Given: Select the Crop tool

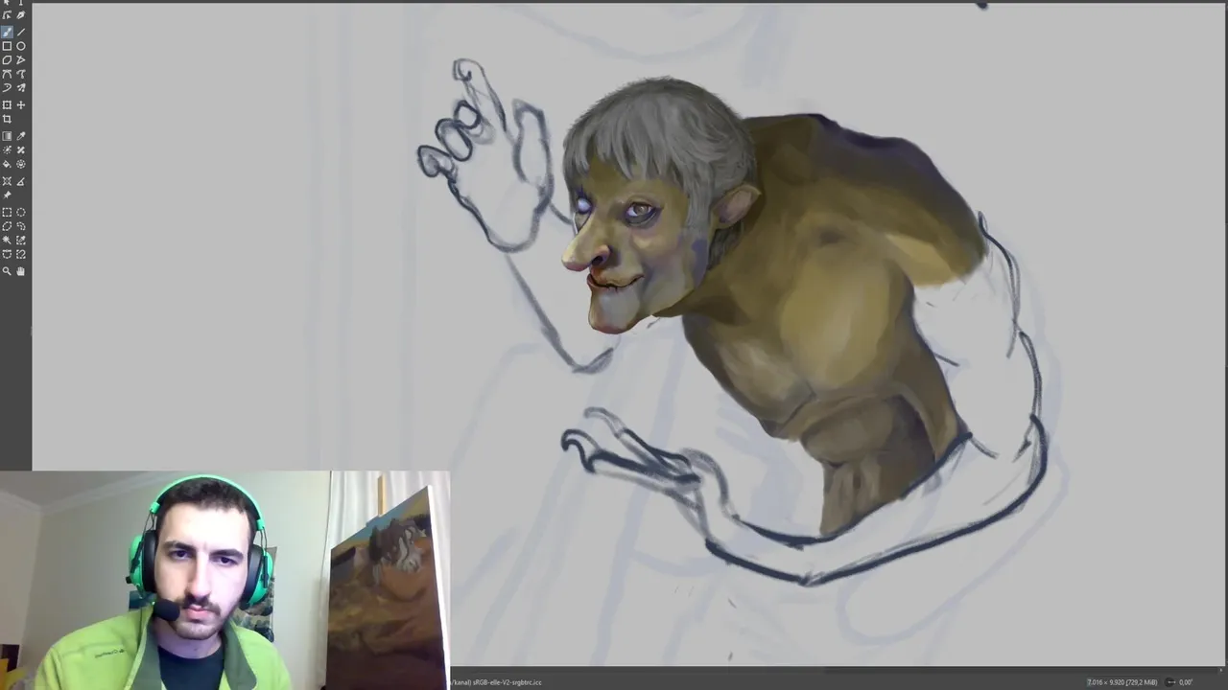Looking at the screenshot, I should coord(7,119).
